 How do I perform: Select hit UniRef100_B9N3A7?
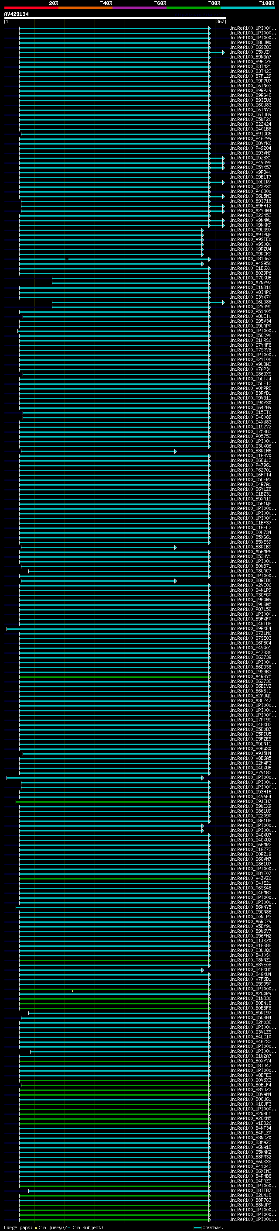click(250, 57)
